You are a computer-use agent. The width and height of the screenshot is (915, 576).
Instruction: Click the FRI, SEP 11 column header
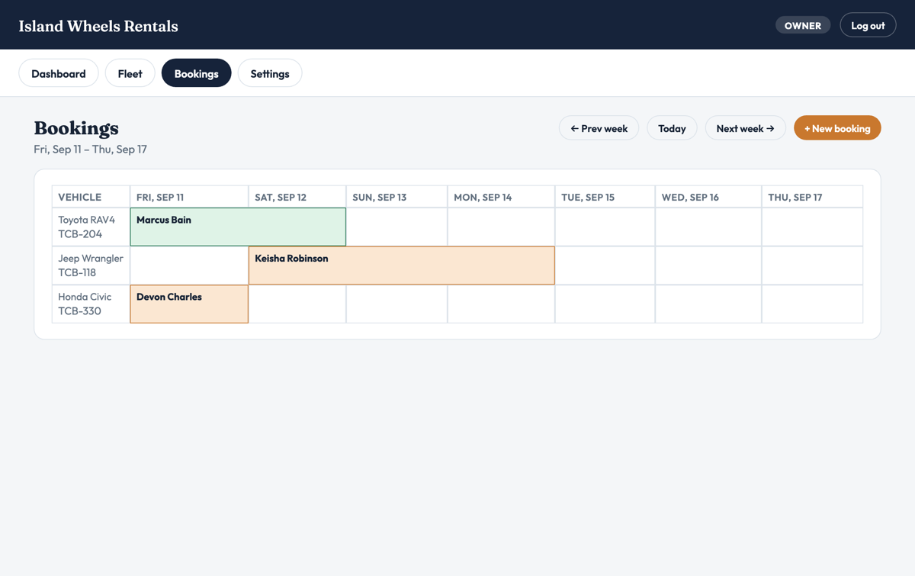189,197
